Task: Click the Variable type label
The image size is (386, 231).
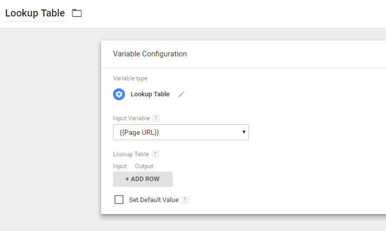Action: pos(130,78)
